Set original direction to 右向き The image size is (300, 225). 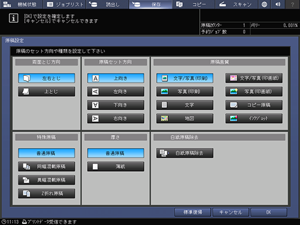click(x=115, y=118)
